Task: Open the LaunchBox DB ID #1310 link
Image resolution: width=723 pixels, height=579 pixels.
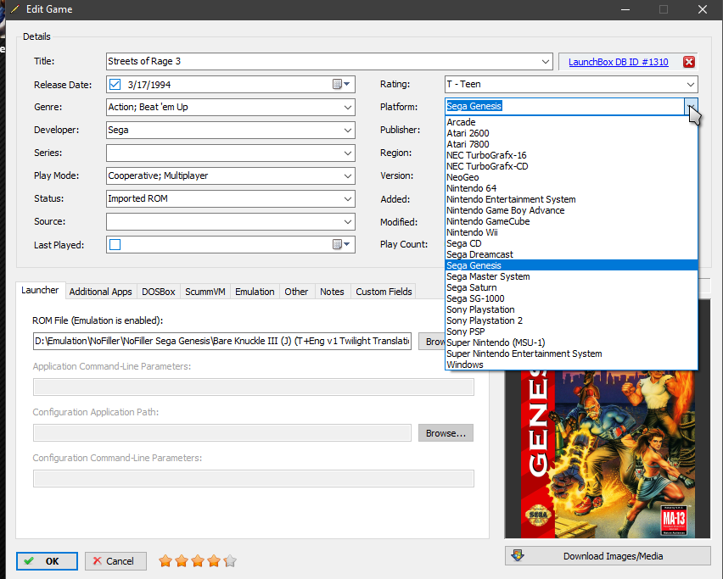Action: tap(618, 62)
